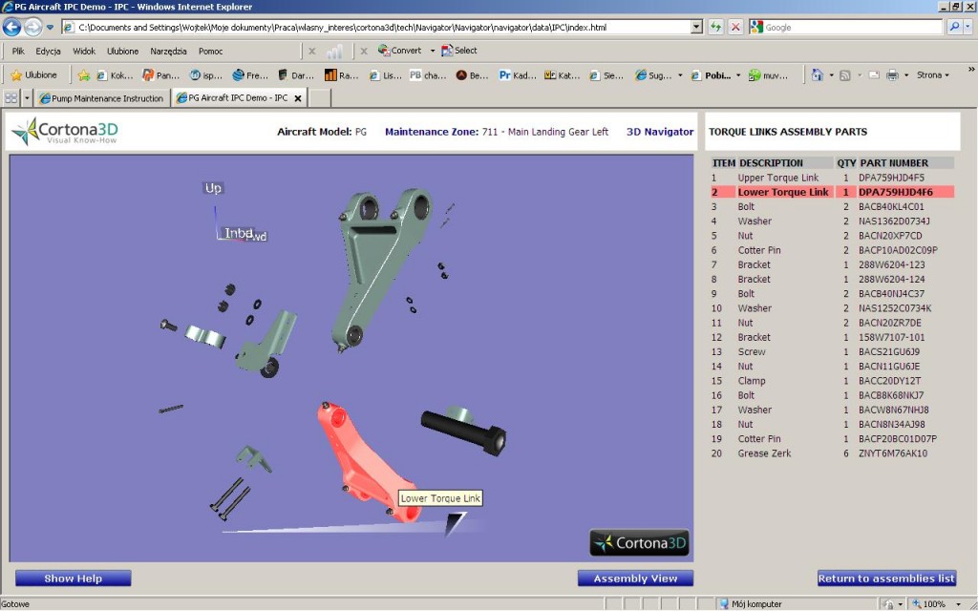Viewport: 978px width, 611px height.
Task: Click the browser Forward arrow button
Action: click(x=32, y=27)
